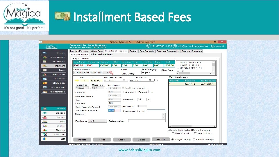Open the Tests module
The height and width of the screenshot is (157, 279).
(53, 70)
